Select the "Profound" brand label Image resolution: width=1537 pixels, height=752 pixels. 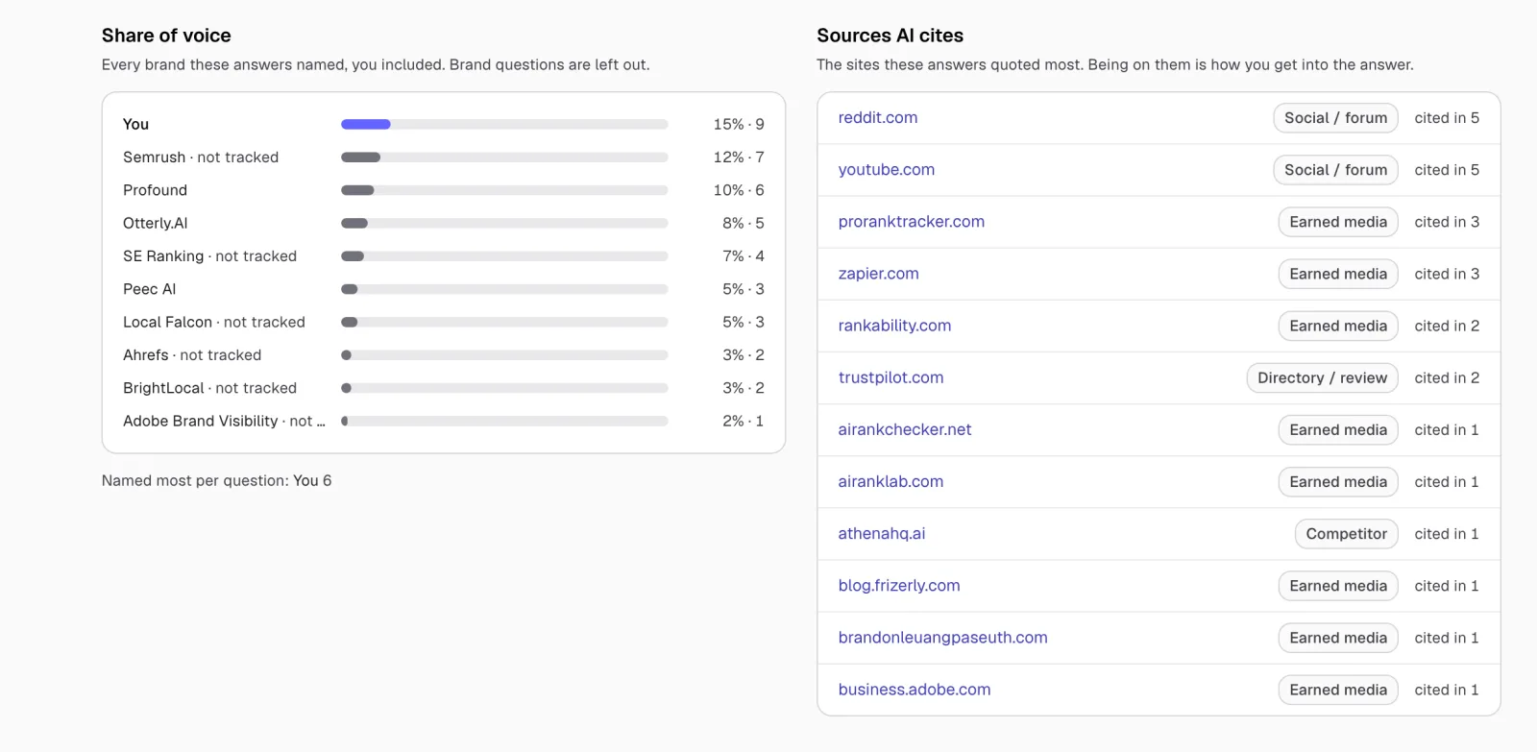click(155, 190)
